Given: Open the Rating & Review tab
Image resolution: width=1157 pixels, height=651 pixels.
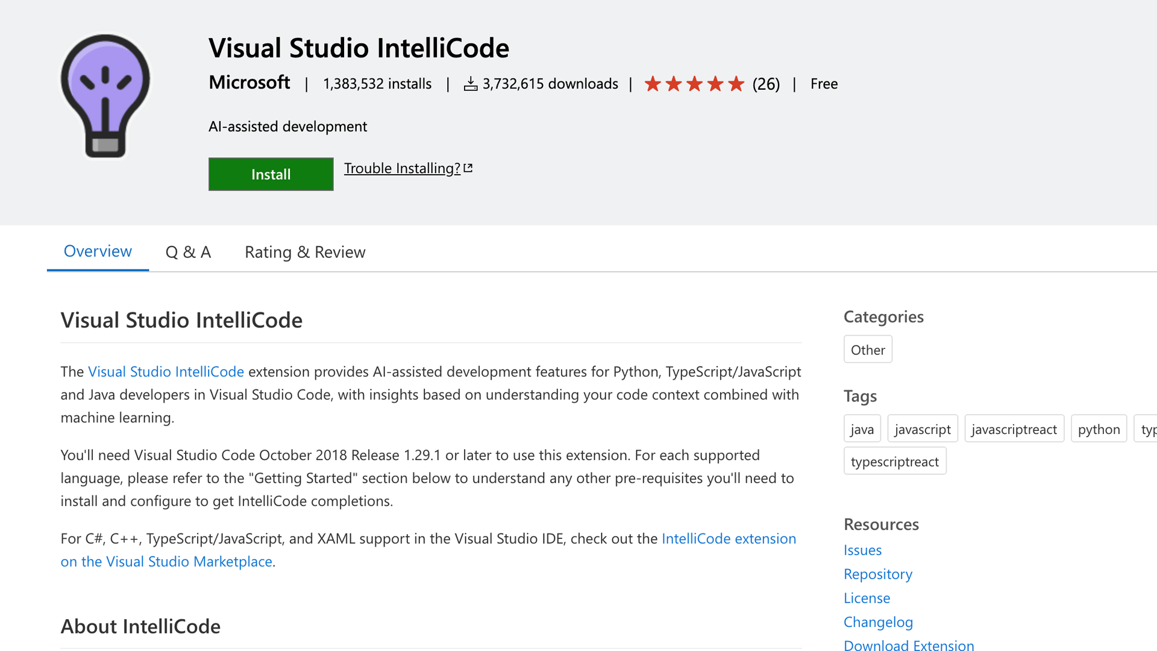Looking at the screenshot, I should coord(305,252).
